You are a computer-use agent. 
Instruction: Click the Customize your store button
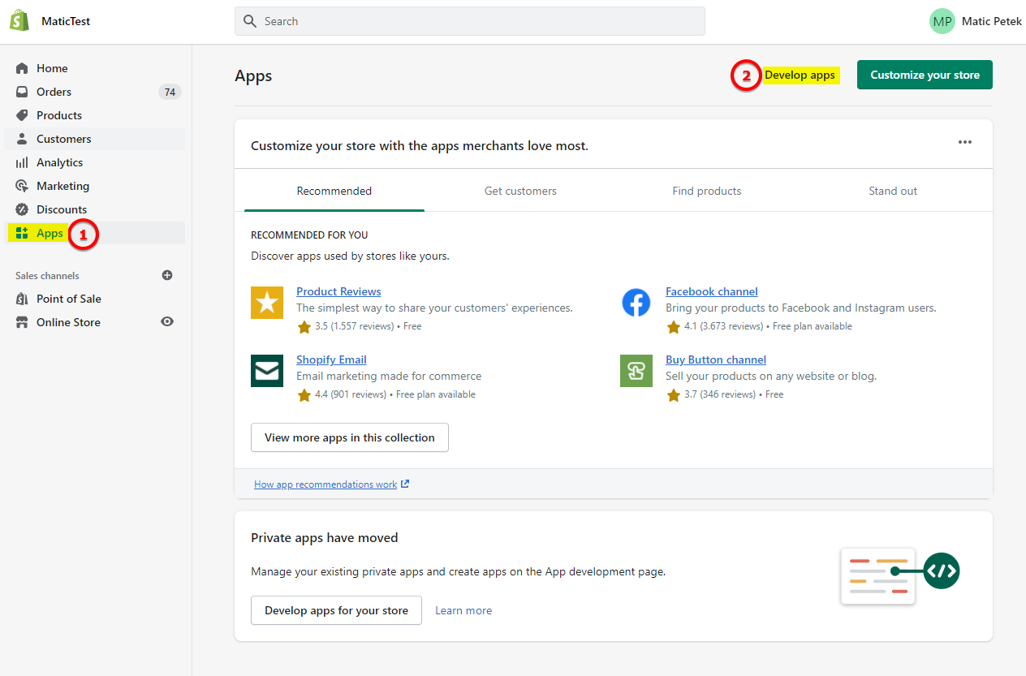tap(925, 75)
